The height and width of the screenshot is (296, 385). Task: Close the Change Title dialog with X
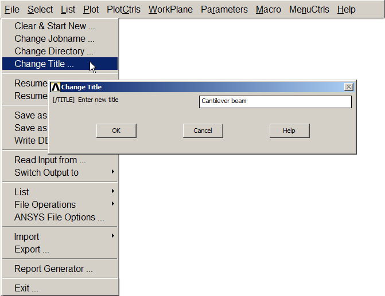pos(348,87)
